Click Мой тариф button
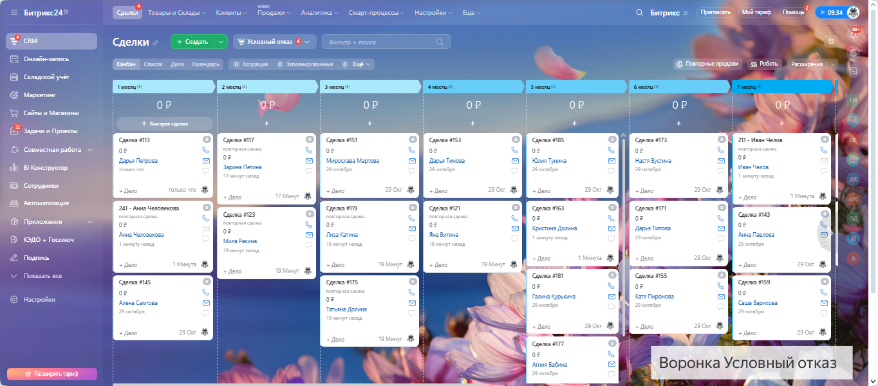 pos(756,12)
